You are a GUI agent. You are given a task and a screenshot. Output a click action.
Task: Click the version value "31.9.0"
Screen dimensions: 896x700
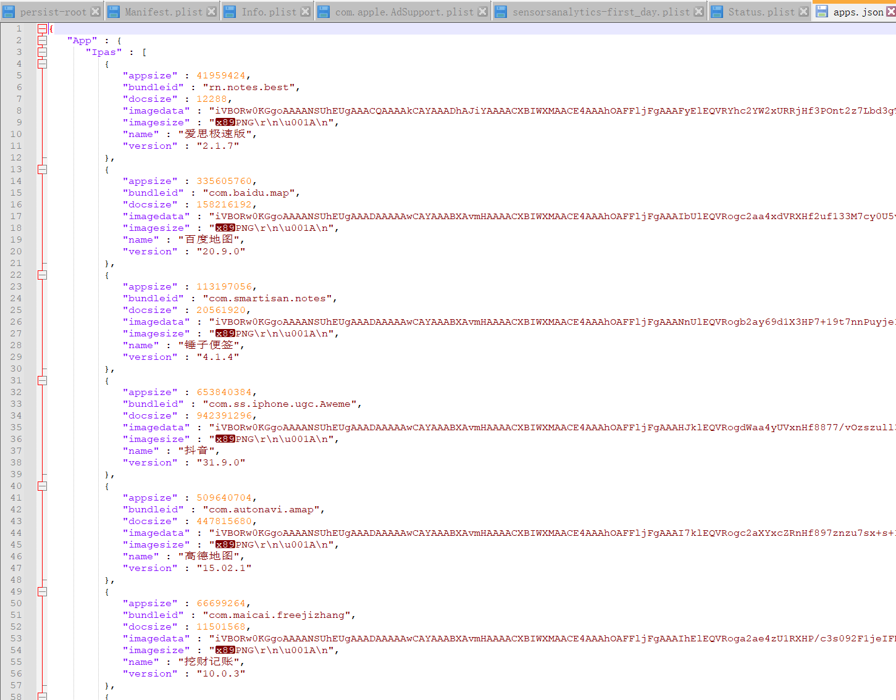(221, 462)
